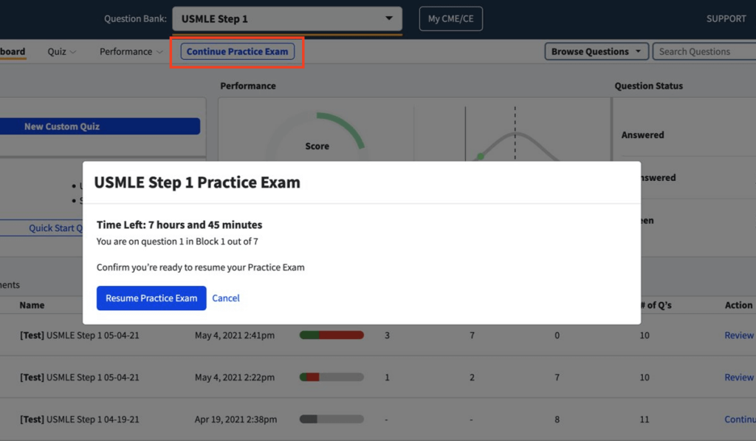Click Continue Practice Exam button
This screenshot has height=441, width=756.
click(238, 52)
